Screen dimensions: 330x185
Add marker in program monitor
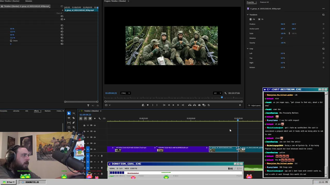pos(147,105)
